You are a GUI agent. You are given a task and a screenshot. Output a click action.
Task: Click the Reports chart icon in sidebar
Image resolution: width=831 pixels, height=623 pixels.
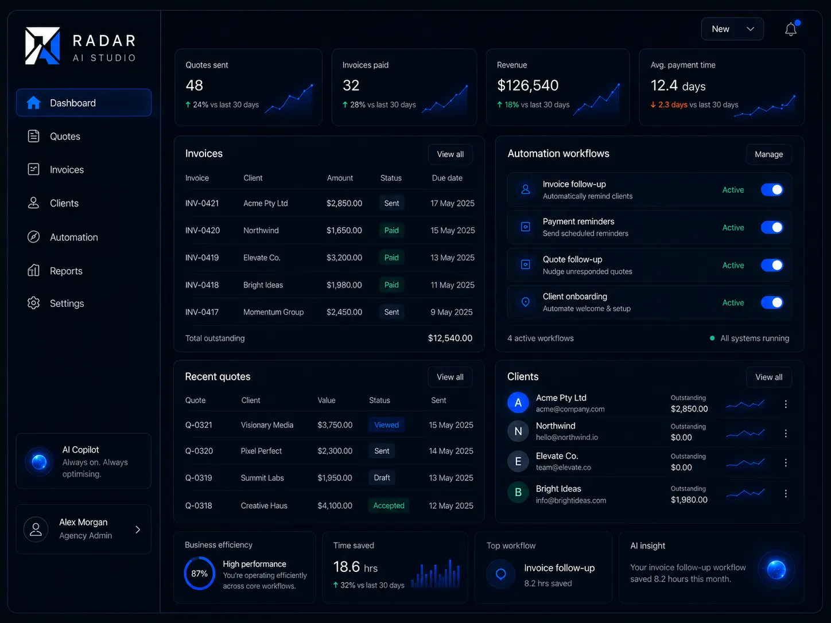click(x=34, y=270)
